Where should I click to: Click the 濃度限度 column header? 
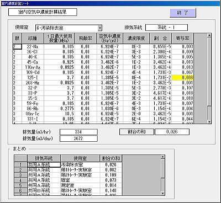pyautogui.click(x=136, y=38)
